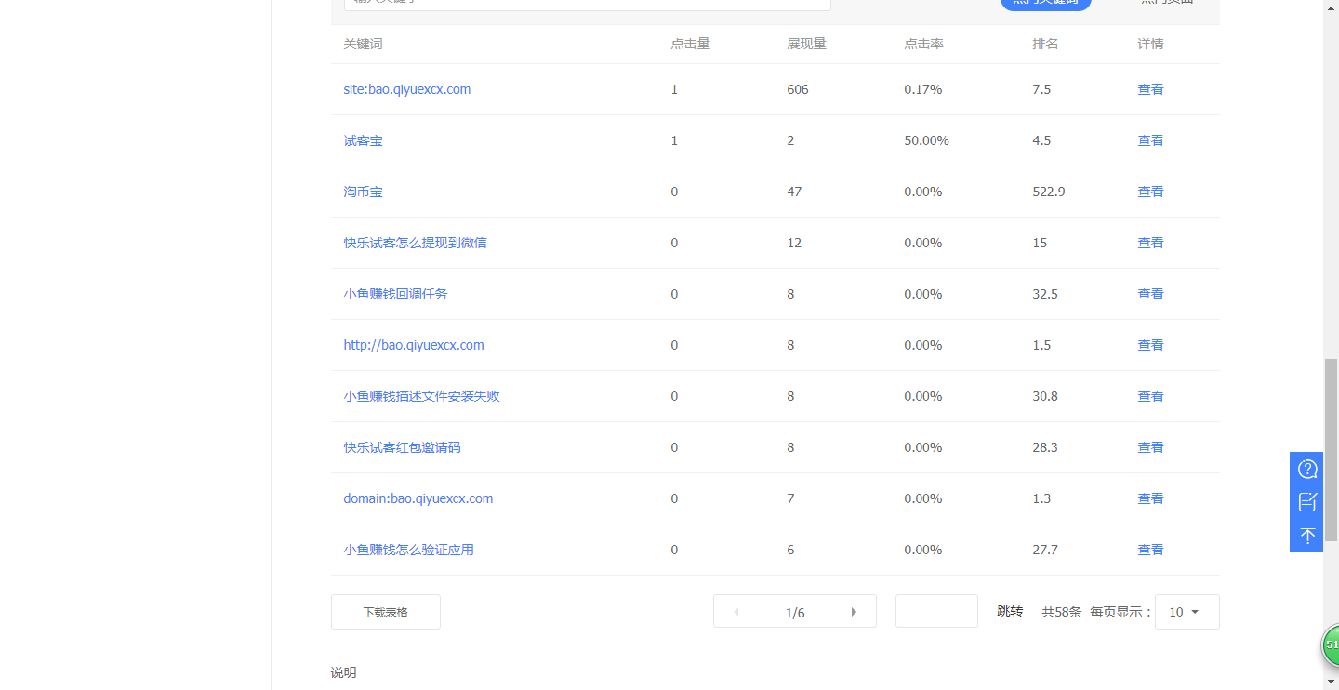Click ranking value 4.5

click(1041, 140)
